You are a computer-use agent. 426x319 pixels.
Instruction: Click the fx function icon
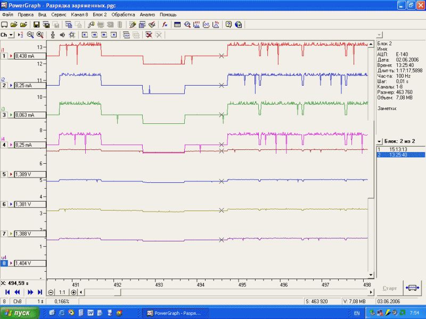pyautogui.click(x=165, y=24)
